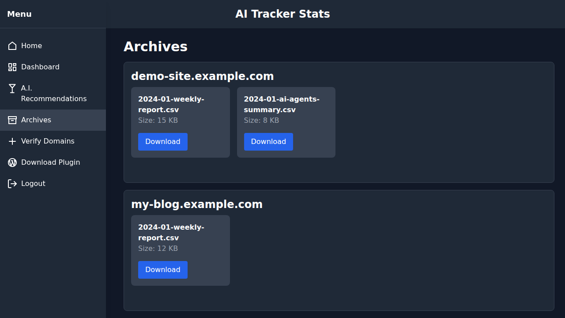
Task: Click the plus icon beside Verify Domains
Action: [x=12, y=141]
